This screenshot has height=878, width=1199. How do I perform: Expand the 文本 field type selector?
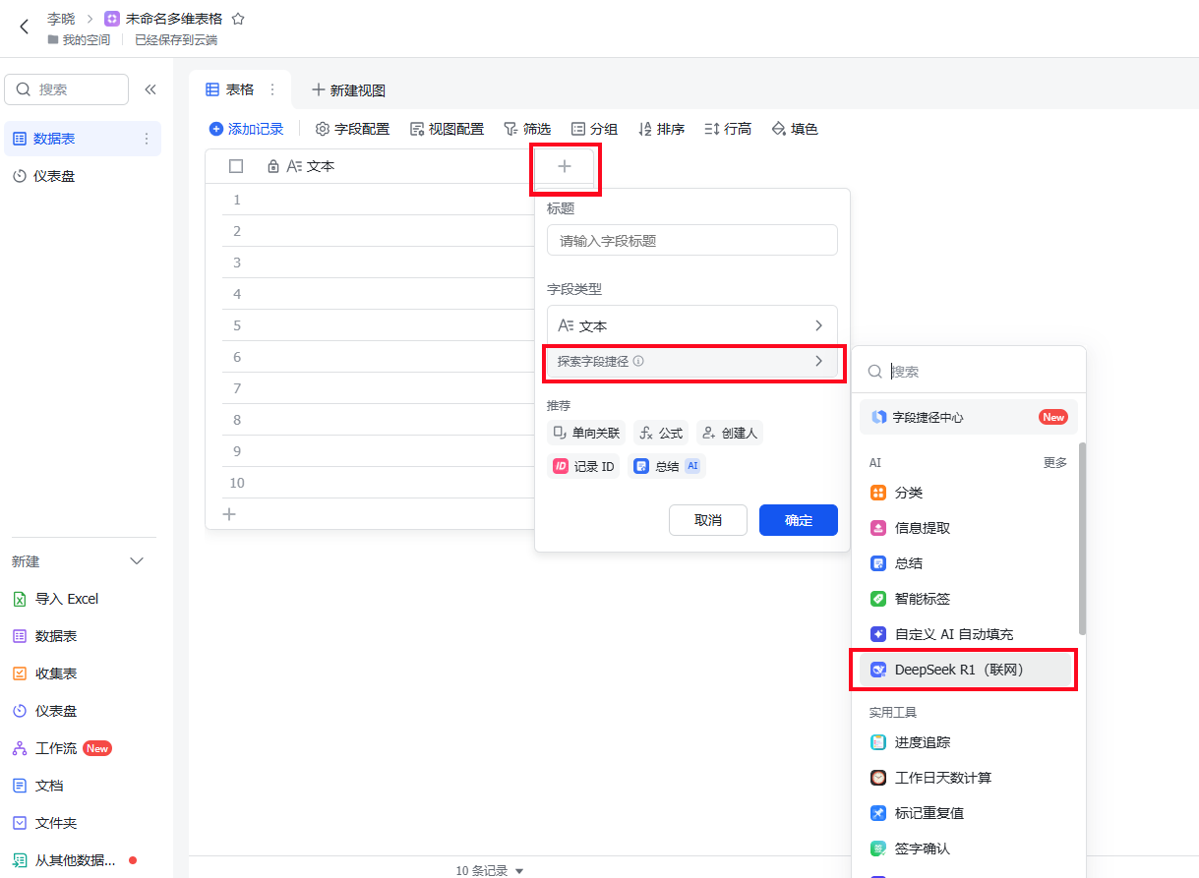coord(691,325)
